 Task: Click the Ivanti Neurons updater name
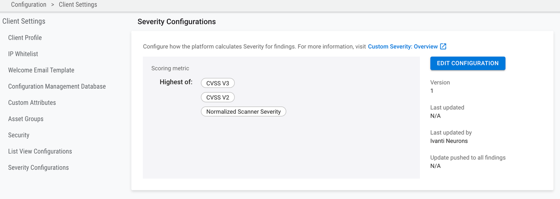pos(449,141)
